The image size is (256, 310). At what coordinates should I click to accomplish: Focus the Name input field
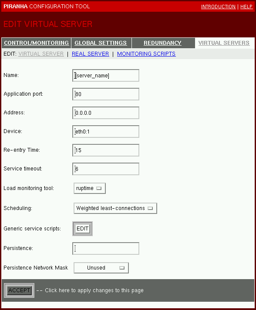click(106, 75)
